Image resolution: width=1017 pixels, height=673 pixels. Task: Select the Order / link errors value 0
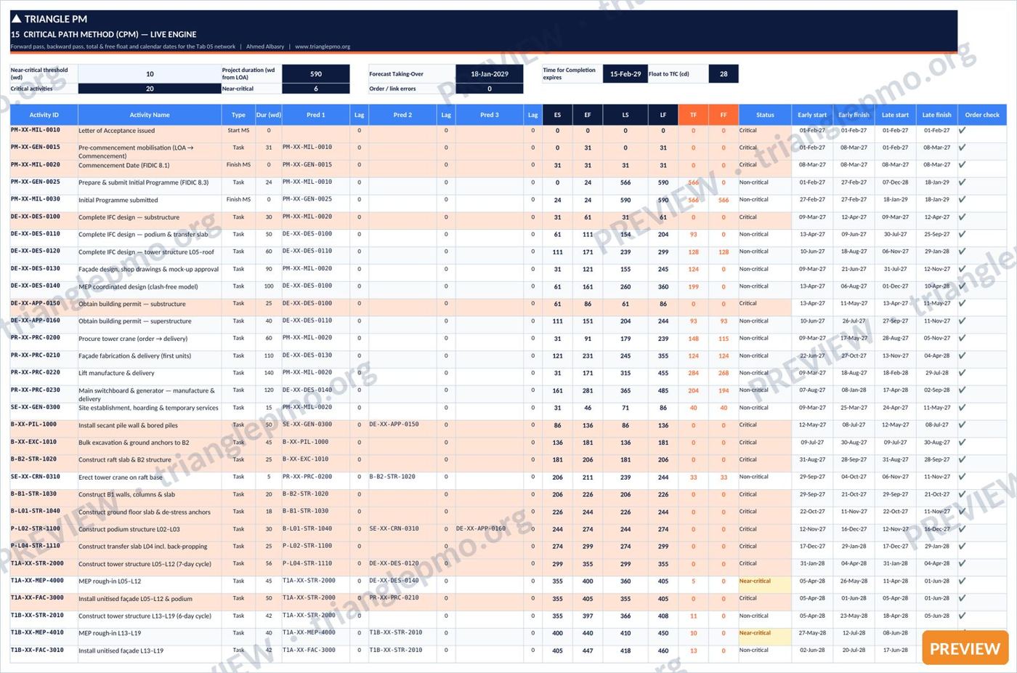point(490,89)
